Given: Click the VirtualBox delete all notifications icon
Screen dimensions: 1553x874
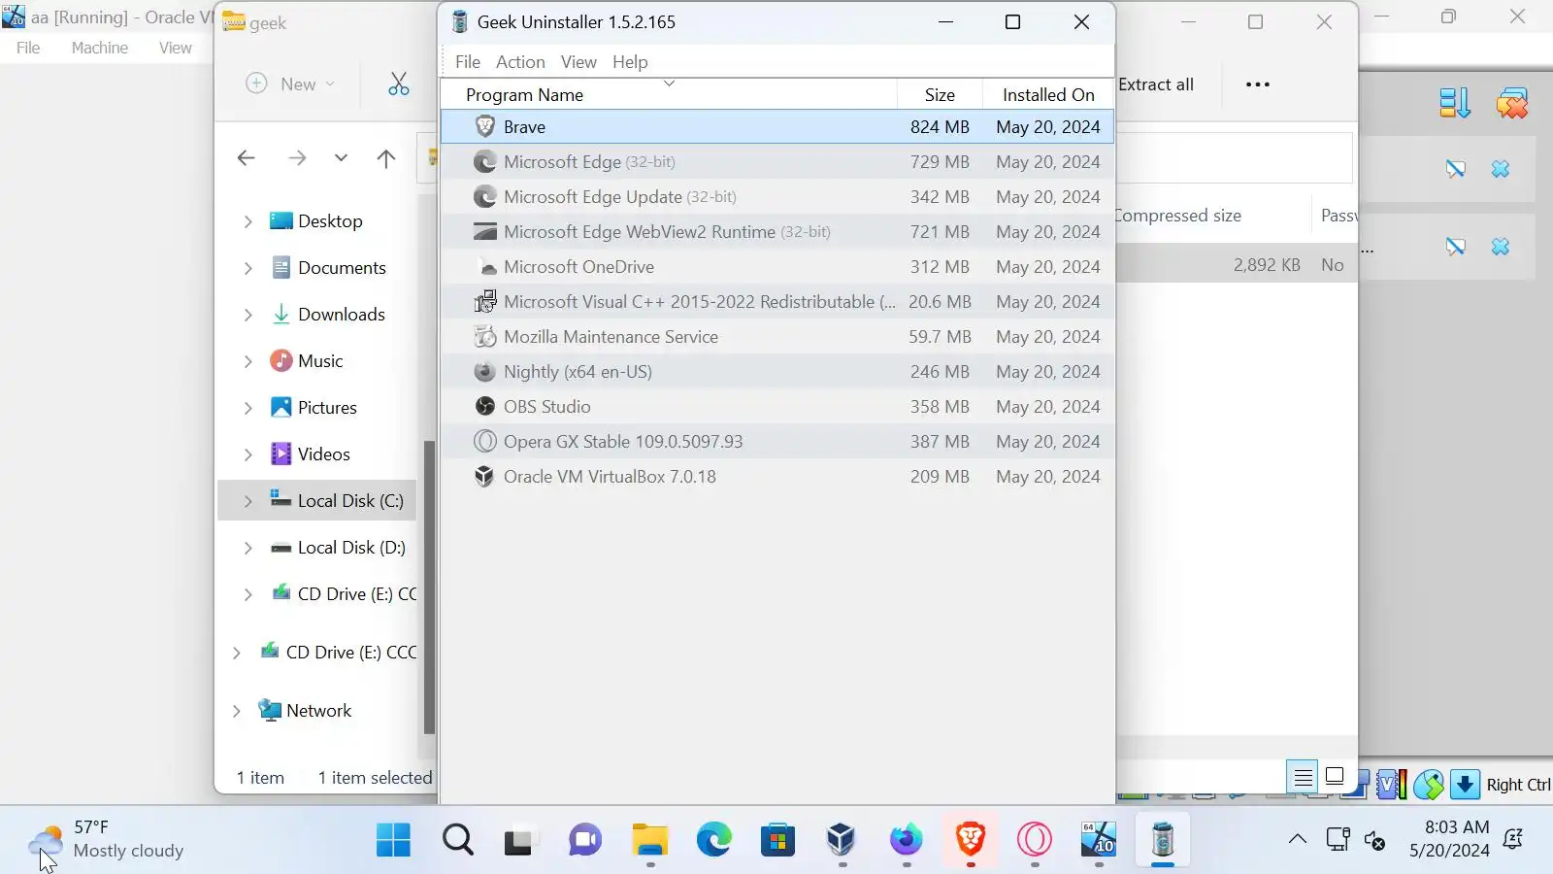Looking at the screenshot, I should (x=1511, y=102).
